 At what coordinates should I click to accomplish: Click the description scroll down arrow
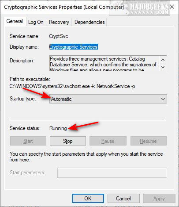pos(163,67)
